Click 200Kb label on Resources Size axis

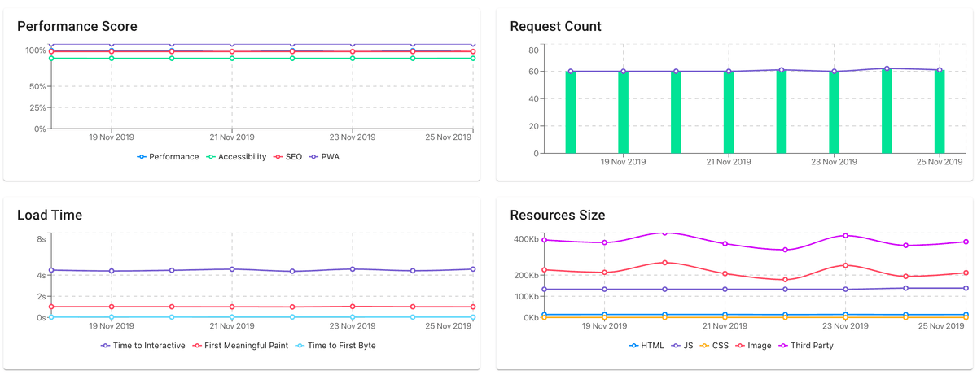[525, 275]
